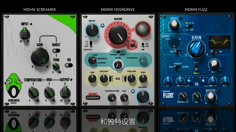Toggle the Screamer HD switch

click(69, 65)
